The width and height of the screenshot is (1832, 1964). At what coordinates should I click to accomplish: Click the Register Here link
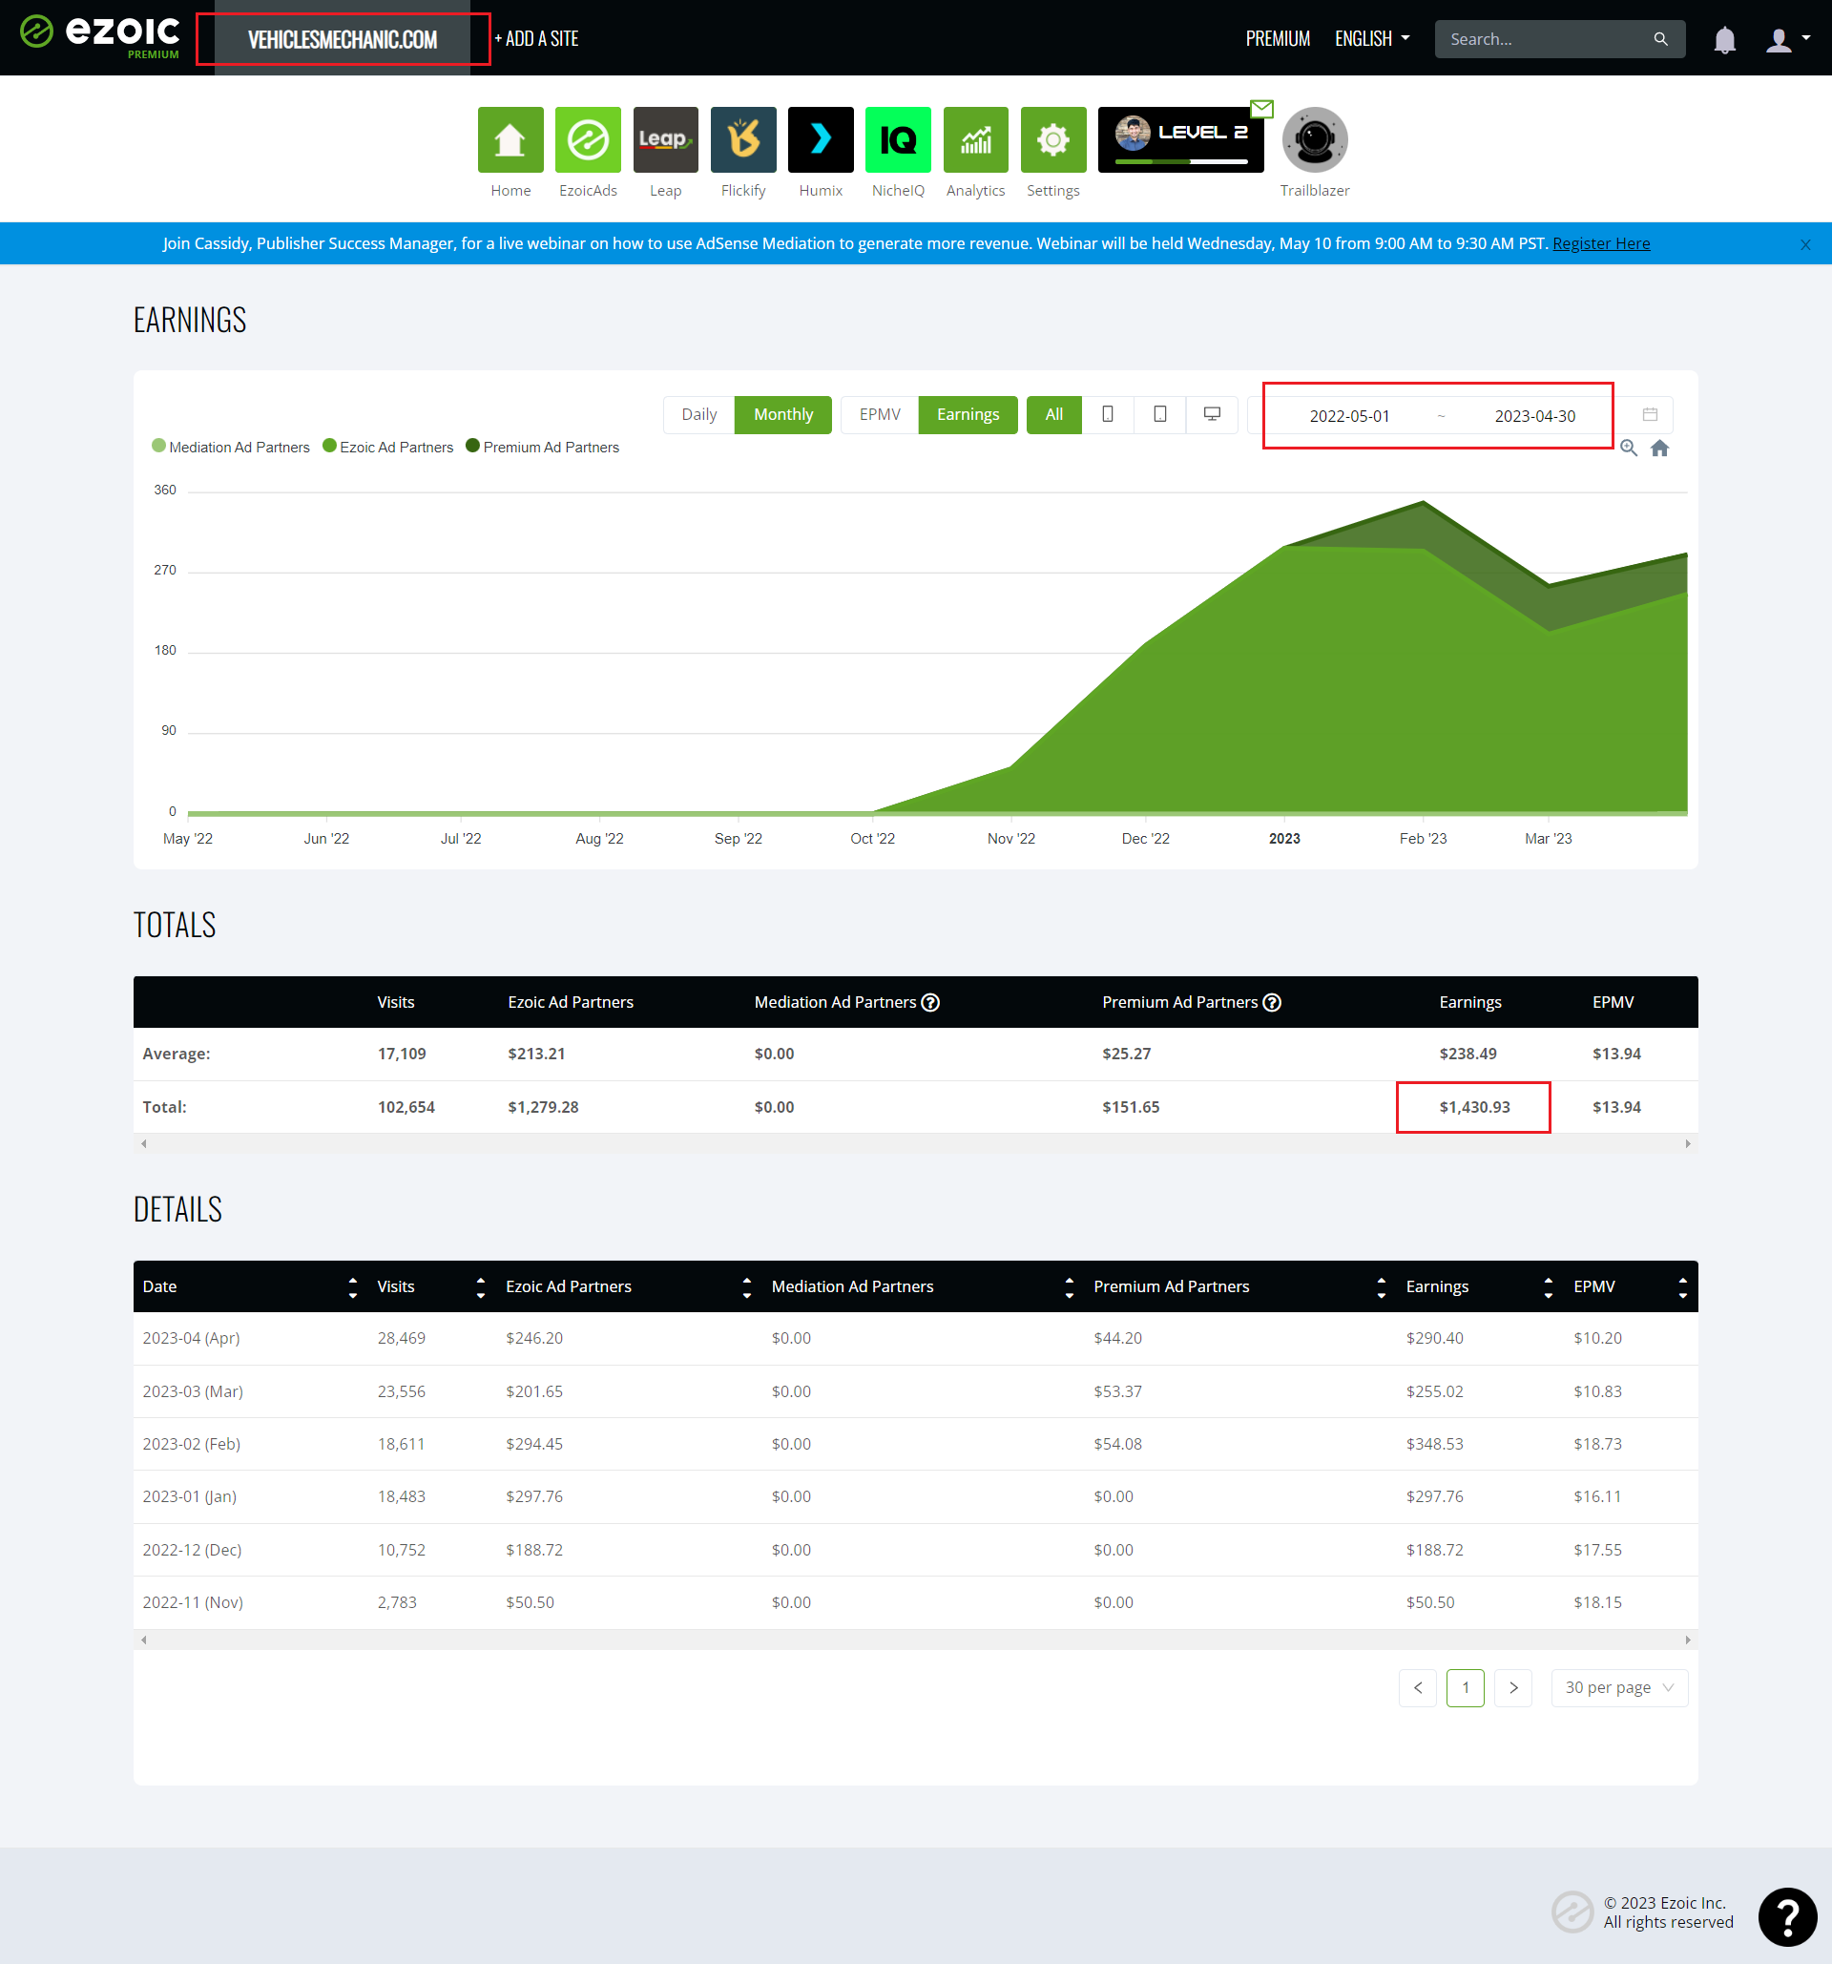point(1601,244)
